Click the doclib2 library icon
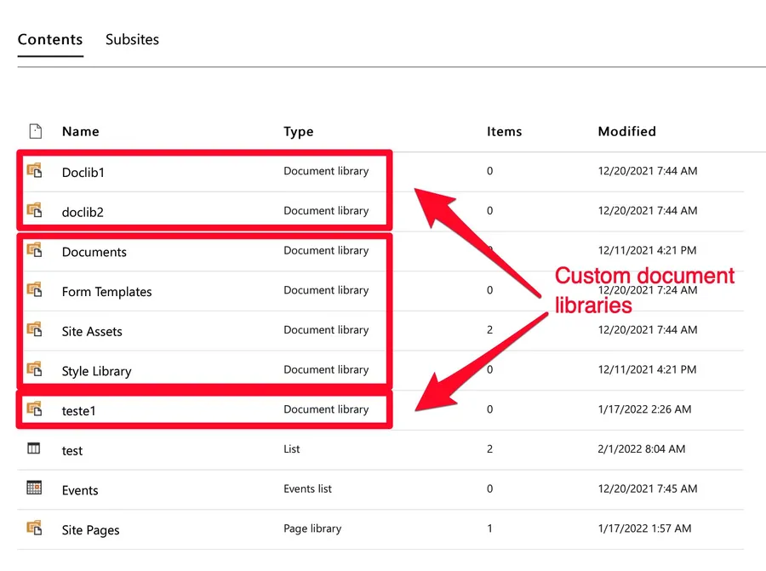Viewport: 766px width, 571px height. [34, 210]
